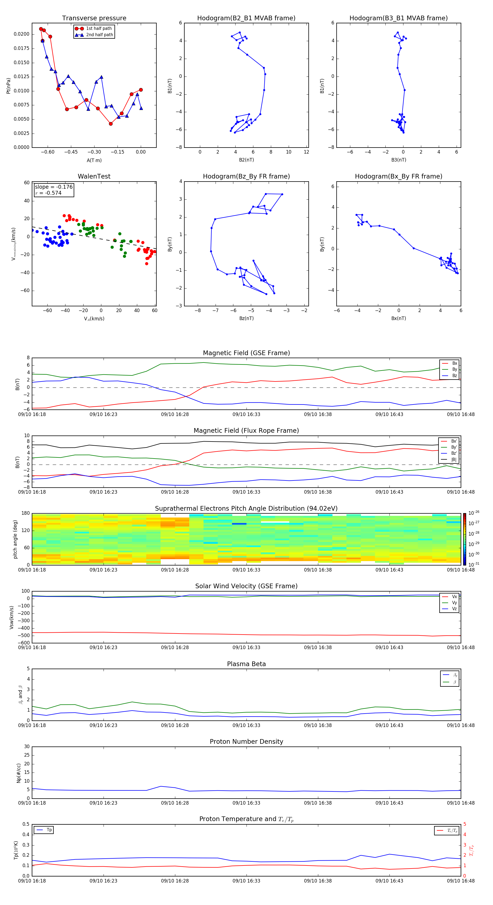Click the 'pitch angle (deg)' axis label
Screen dimensions: 493x905
[15, 539]
